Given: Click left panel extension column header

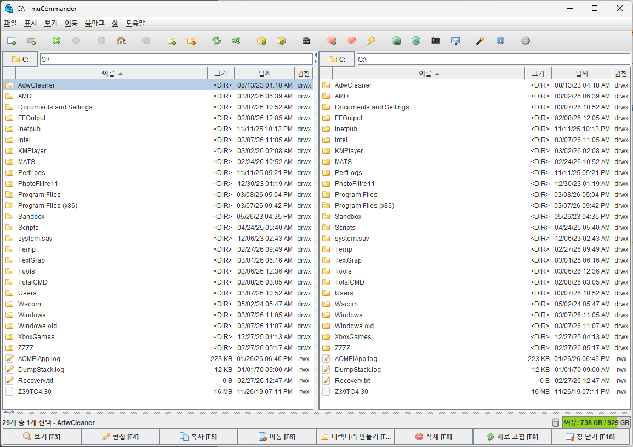Looking at the screenshot, I should click(9, 73).
